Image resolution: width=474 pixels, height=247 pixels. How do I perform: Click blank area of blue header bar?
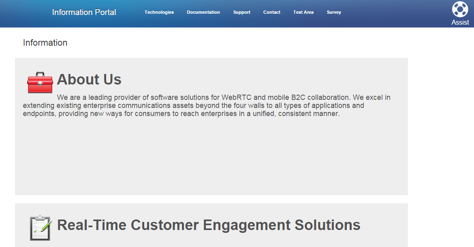click(393, 14)
